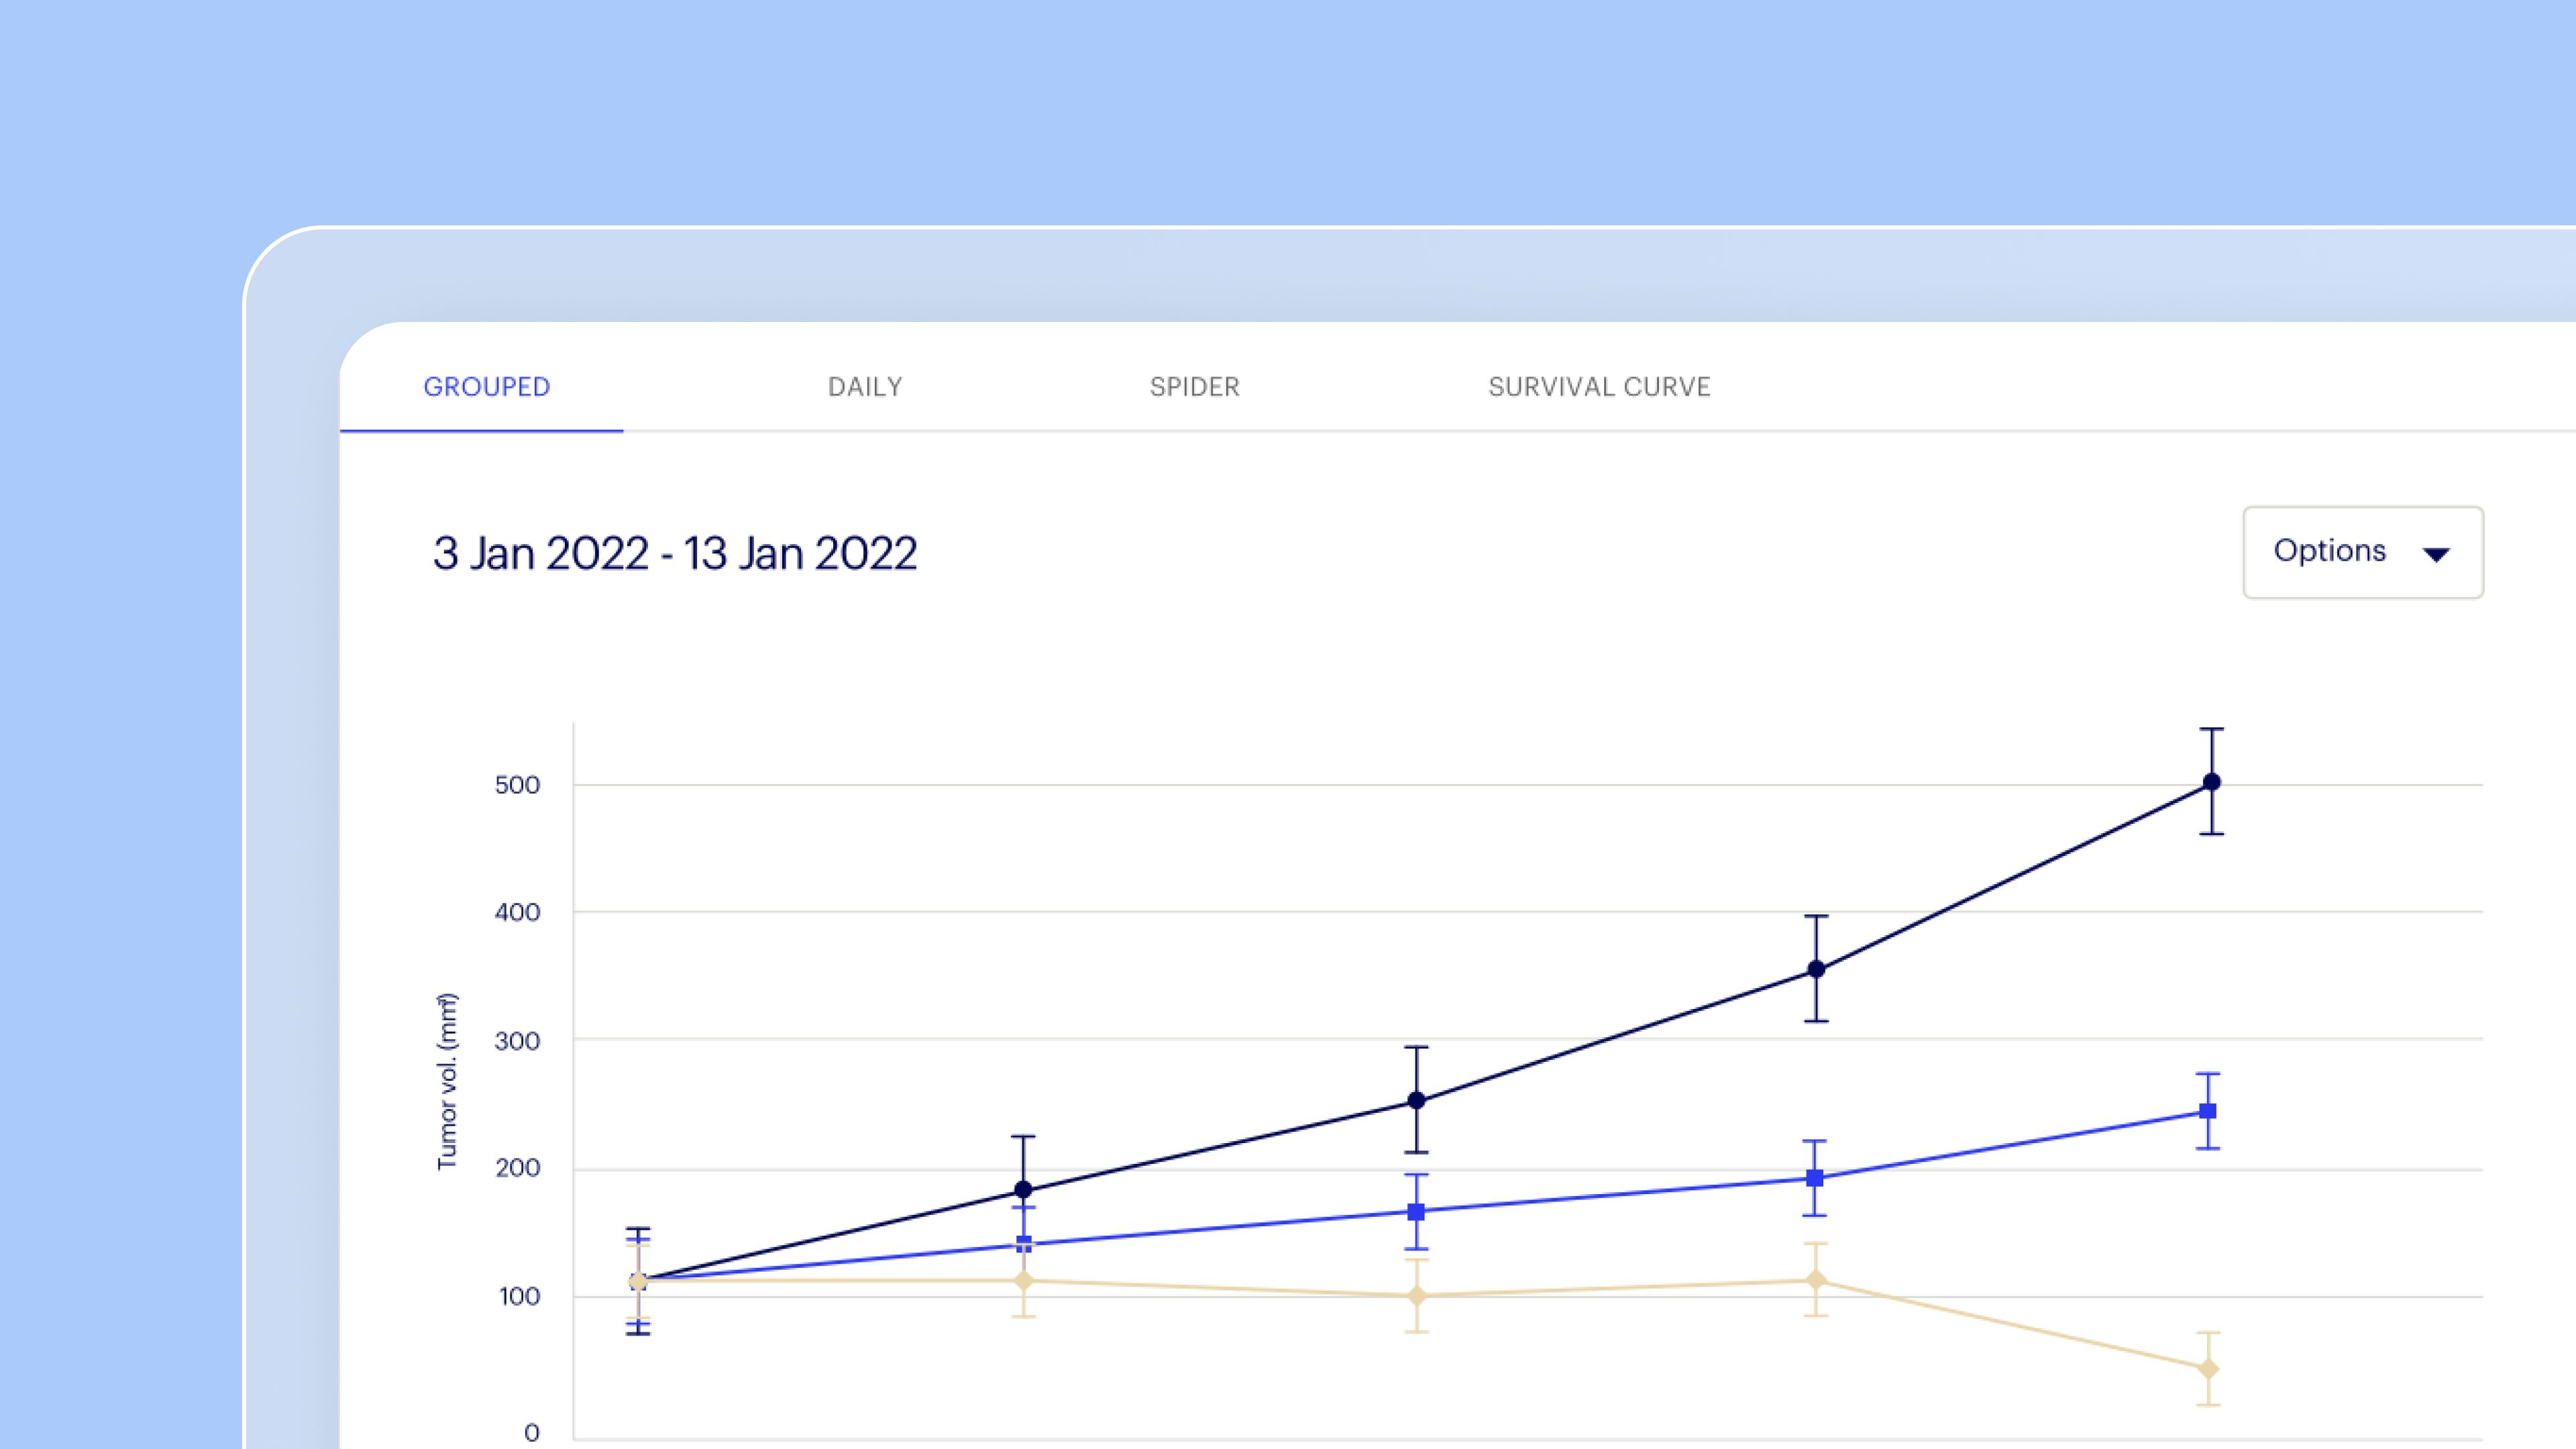This screenshot has width=2576, height=1449.
Task: Open the Daily tab
Action: 865,387
